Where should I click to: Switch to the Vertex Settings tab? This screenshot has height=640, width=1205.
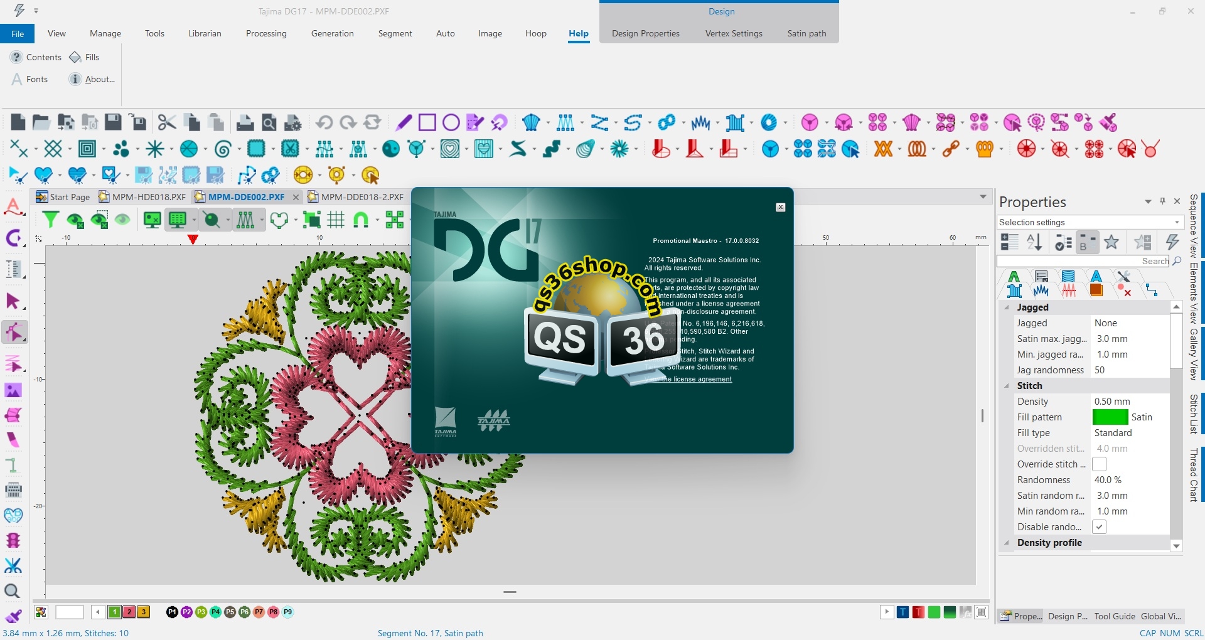734,33
